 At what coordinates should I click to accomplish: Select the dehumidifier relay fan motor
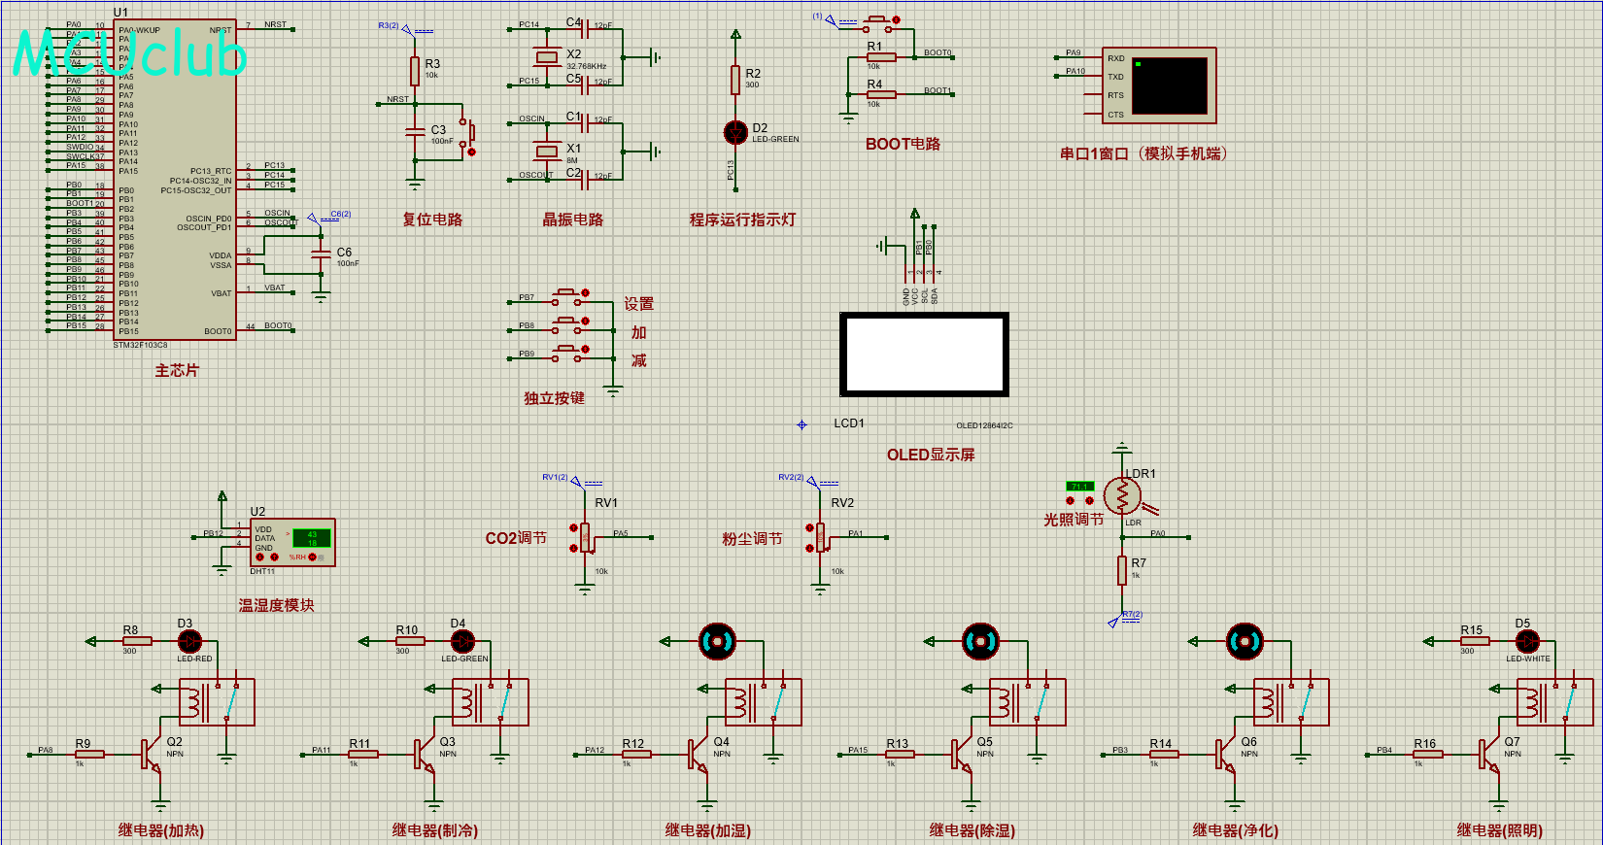(981, 641)
